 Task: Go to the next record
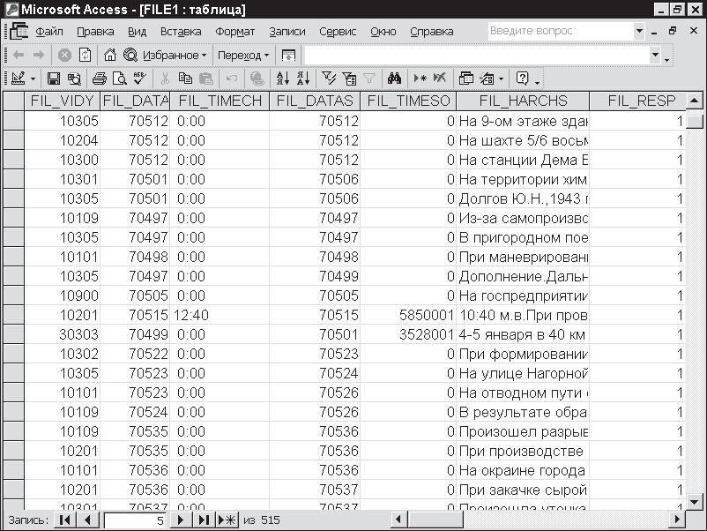(x=180, y=520)
